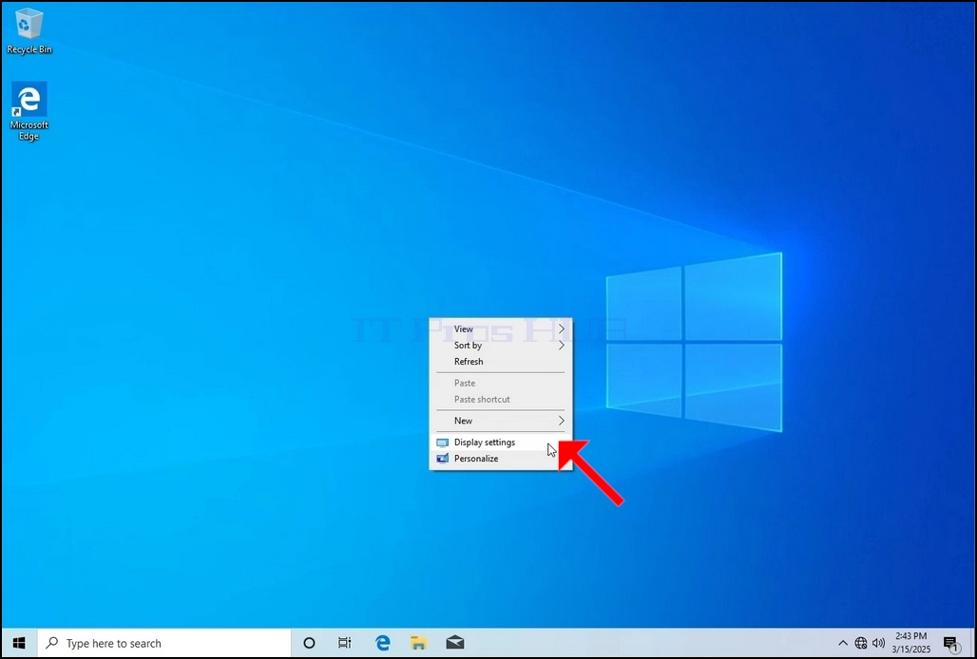Open the Windows Start button
The width and height of the screenshot is (977, 659).
point(19,643)
